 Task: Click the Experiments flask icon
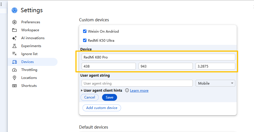click(x=14, y=46)
